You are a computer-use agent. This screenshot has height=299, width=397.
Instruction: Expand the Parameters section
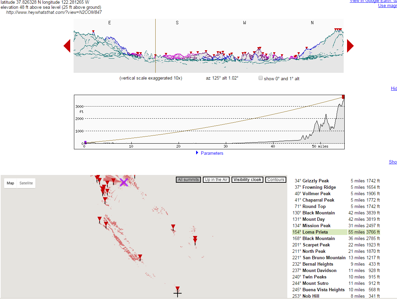pos(212,153)
